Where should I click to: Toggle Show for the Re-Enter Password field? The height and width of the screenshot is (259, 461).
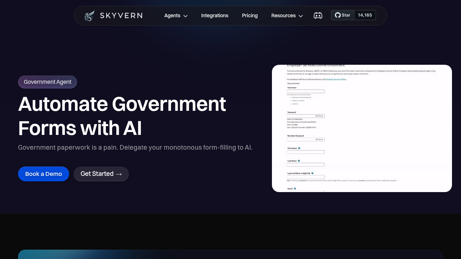pyautogui.click(x=319, y=139)
